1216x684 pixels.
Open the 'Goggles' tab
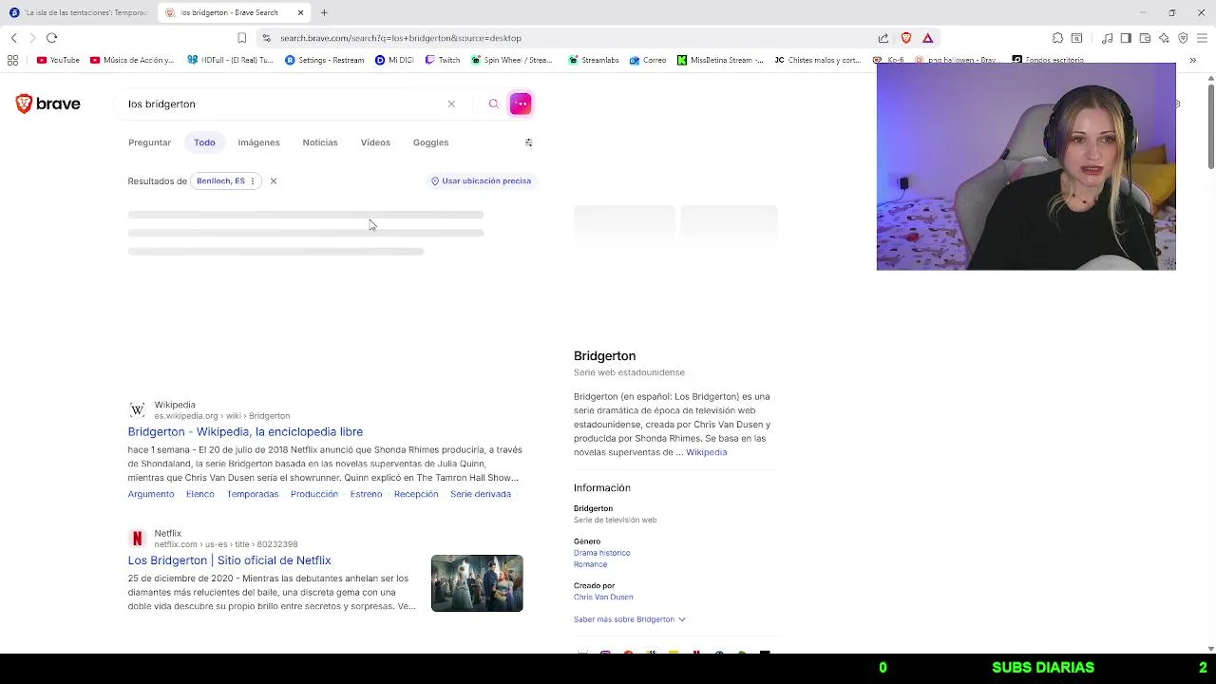coord(430,142)
